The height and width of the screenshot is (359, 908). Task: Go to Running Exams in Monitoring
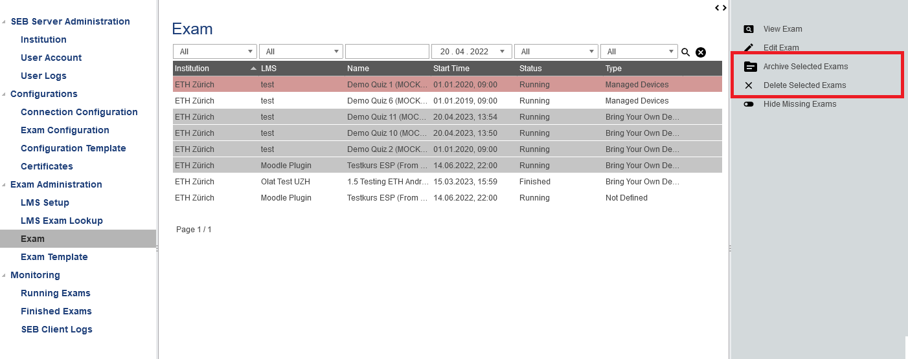coord(56,293)
